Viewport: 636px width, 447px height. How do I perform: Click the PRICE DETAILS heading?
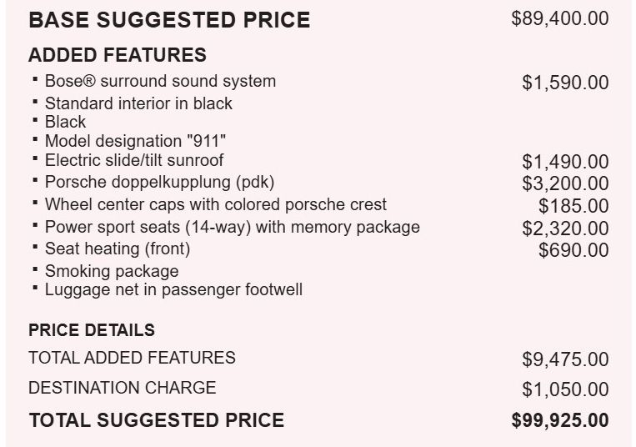tap(92, 330)
